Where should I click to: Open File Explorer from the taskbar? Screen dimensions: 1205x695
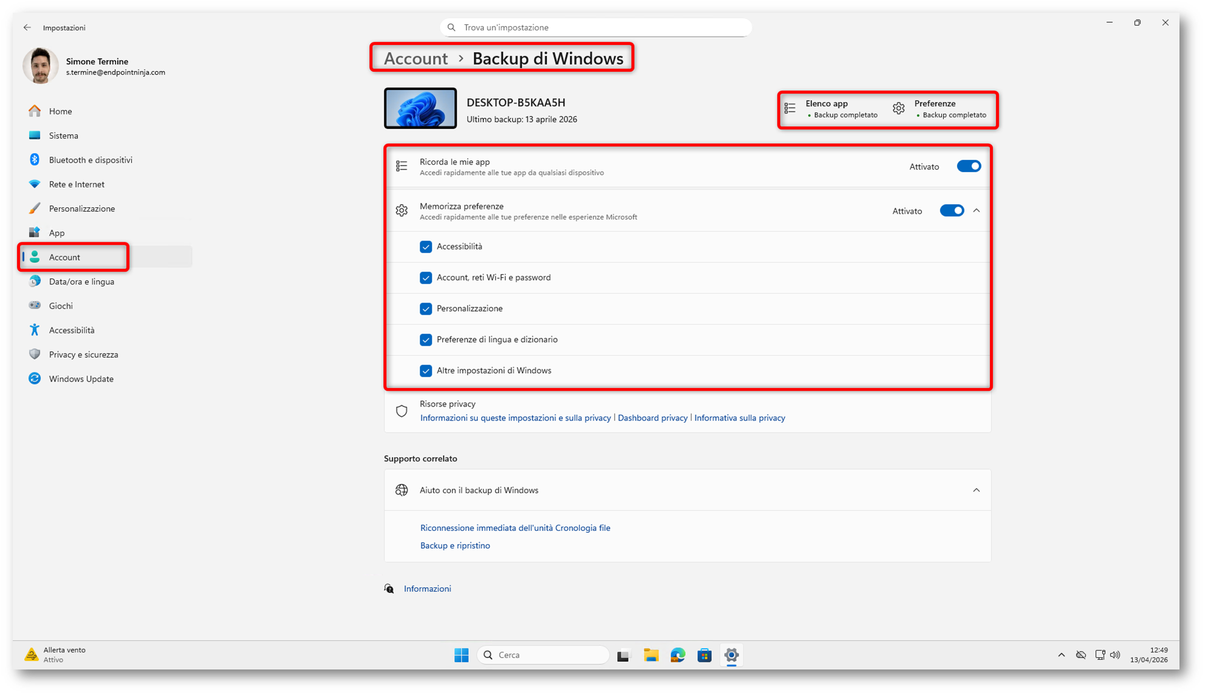pos(651,655)
